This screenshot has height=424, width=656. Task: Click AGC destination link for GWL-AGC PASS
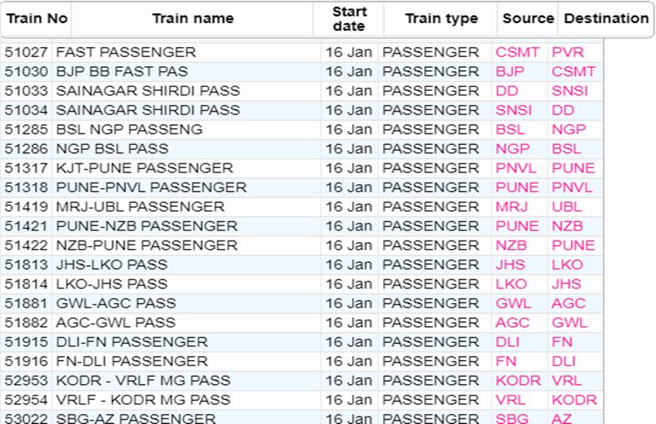pos(568,303)
